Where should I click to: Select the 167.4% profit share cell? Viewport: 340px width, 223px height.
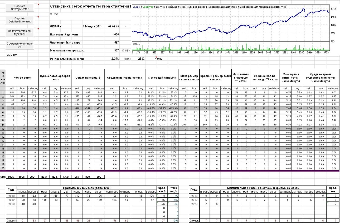(173, 92)
